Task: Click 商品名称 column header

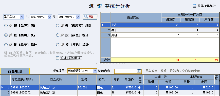Action: point(59,80)
